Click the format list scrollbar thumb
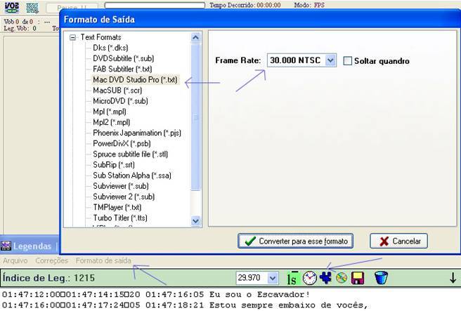The image size is (461, 311). tap(195, 117)
